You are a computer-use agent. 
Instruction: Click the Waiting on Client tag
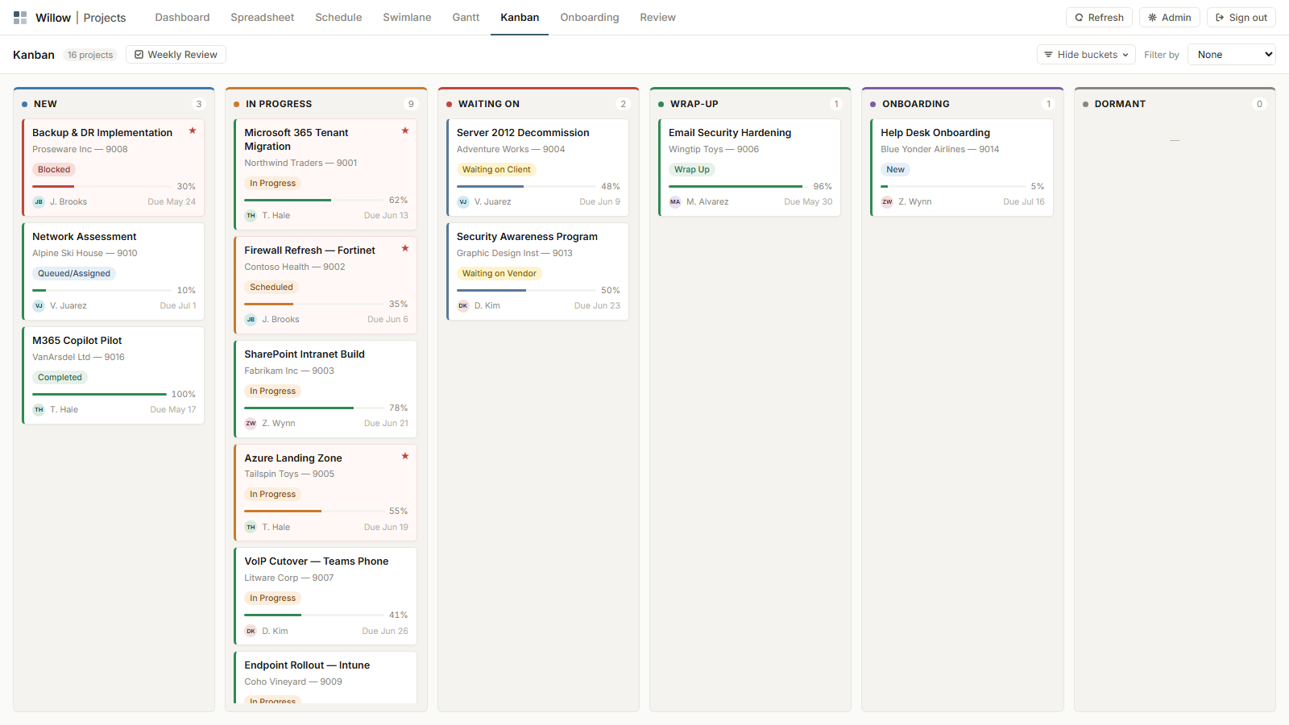pyautogui.click(x=496, y=170)
